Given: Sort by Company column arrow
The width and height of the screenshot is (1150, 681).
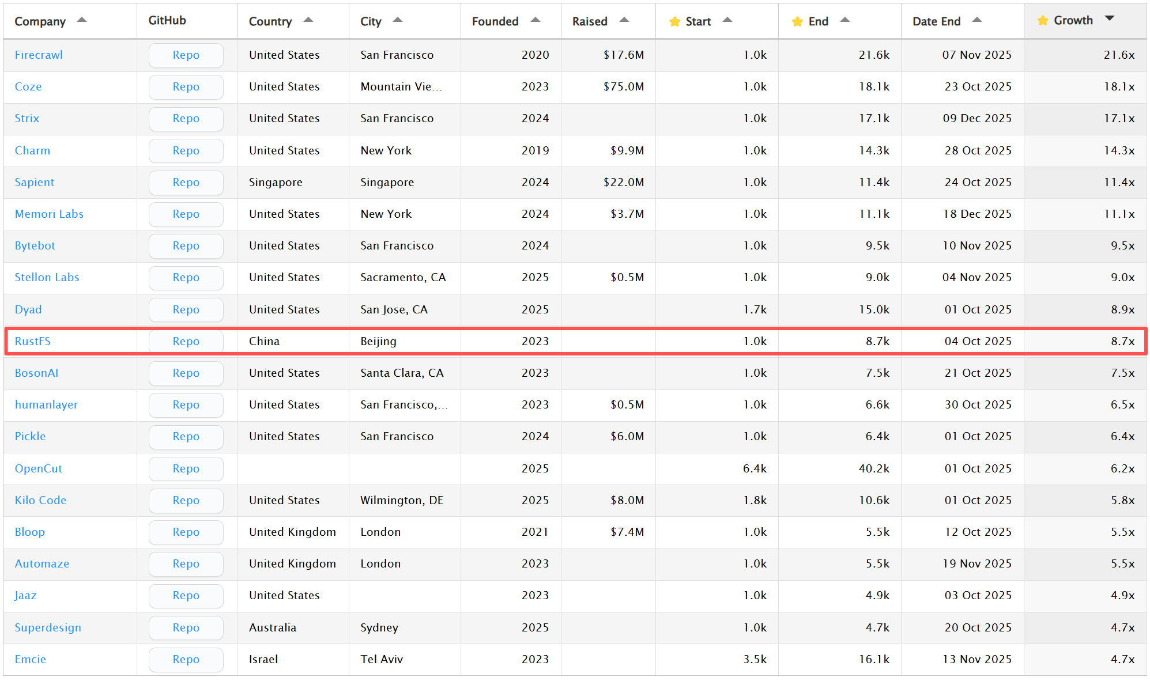Looking at the screenshot, I should click(82, 20).
